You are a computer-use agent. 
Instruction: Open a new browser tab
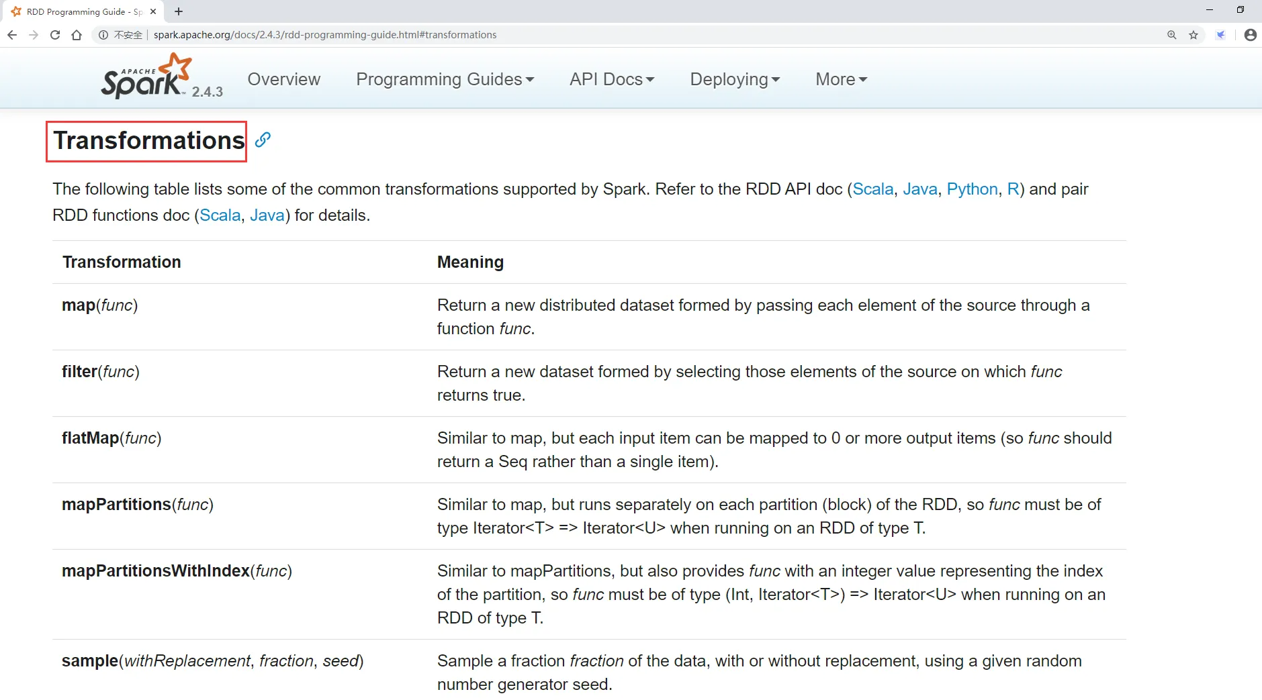(x=179, y=11)
